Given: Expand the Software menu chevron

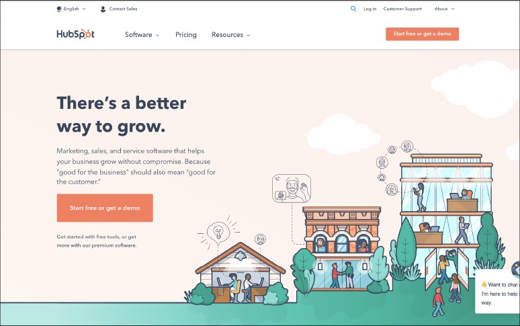Looking at the screenshot, I should (x=157, y=35).
